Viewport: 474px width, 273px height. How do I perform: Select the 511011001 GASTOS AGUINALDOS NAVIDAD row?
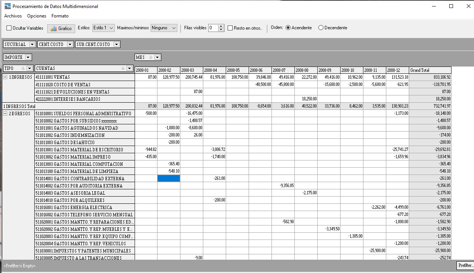click(84, 128)
